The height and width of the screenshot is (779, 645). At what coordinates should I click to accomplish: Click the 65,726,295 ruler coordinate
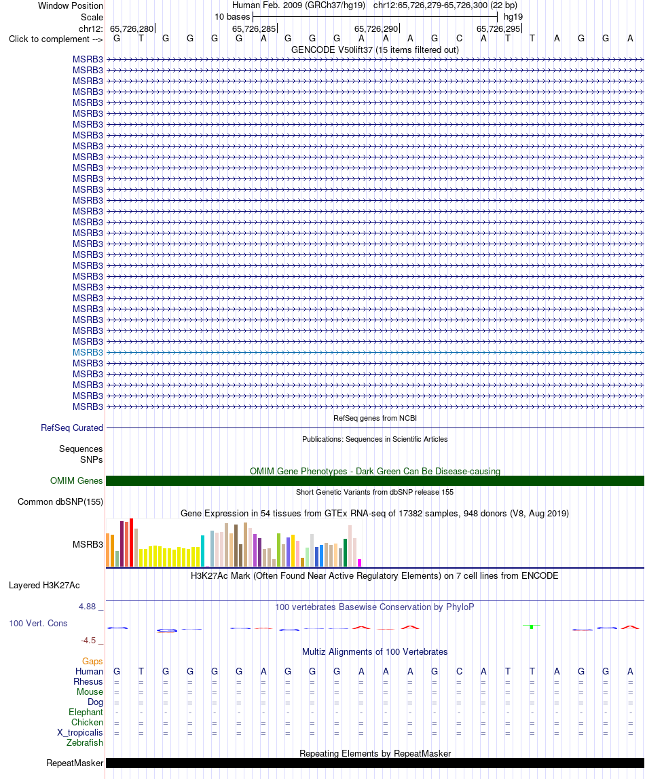[498, 28]
